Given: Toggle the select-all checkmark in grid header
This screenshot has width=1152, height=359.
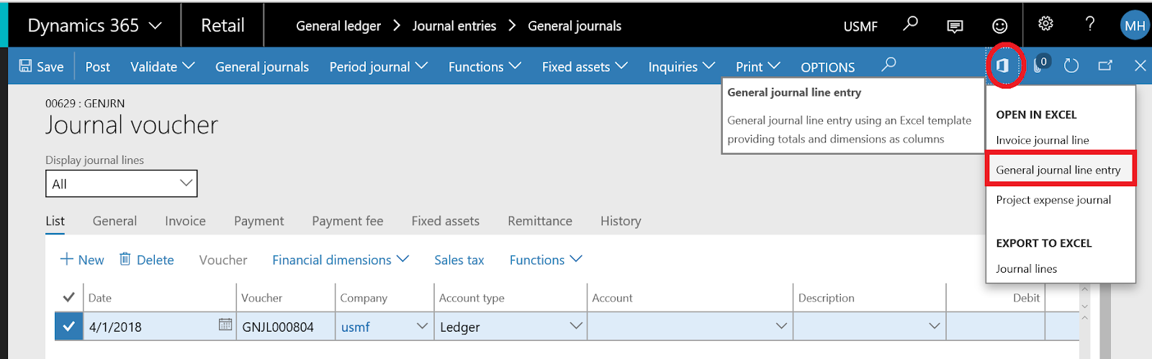Looking at the screenshot, I should coord(68,297).
